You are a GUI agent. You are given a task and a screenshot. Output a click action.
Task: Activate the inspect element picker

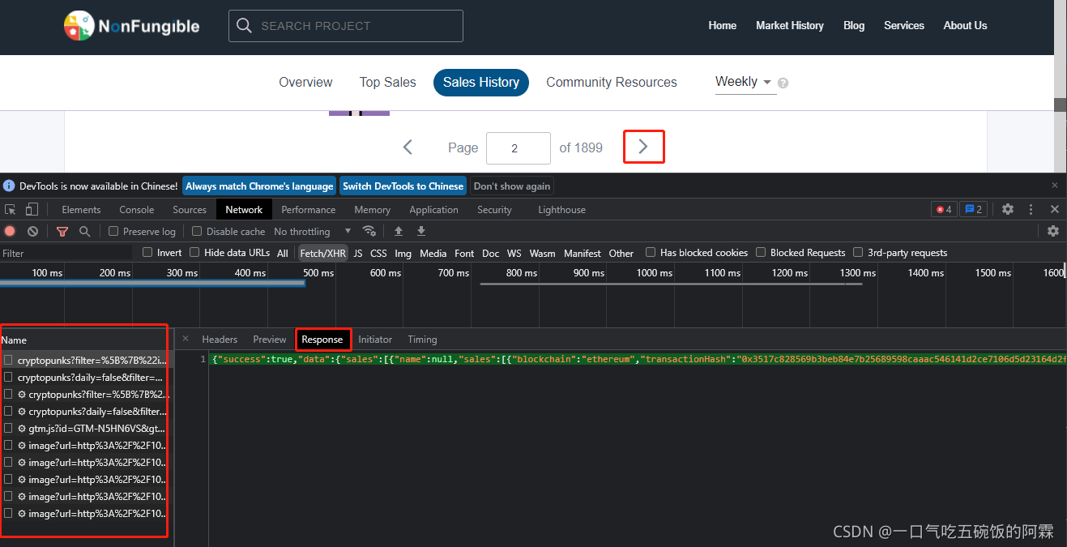point(11,209)
